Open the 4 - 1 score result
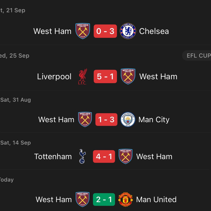This screenshot has height=211, width=211. click(104, 156)
